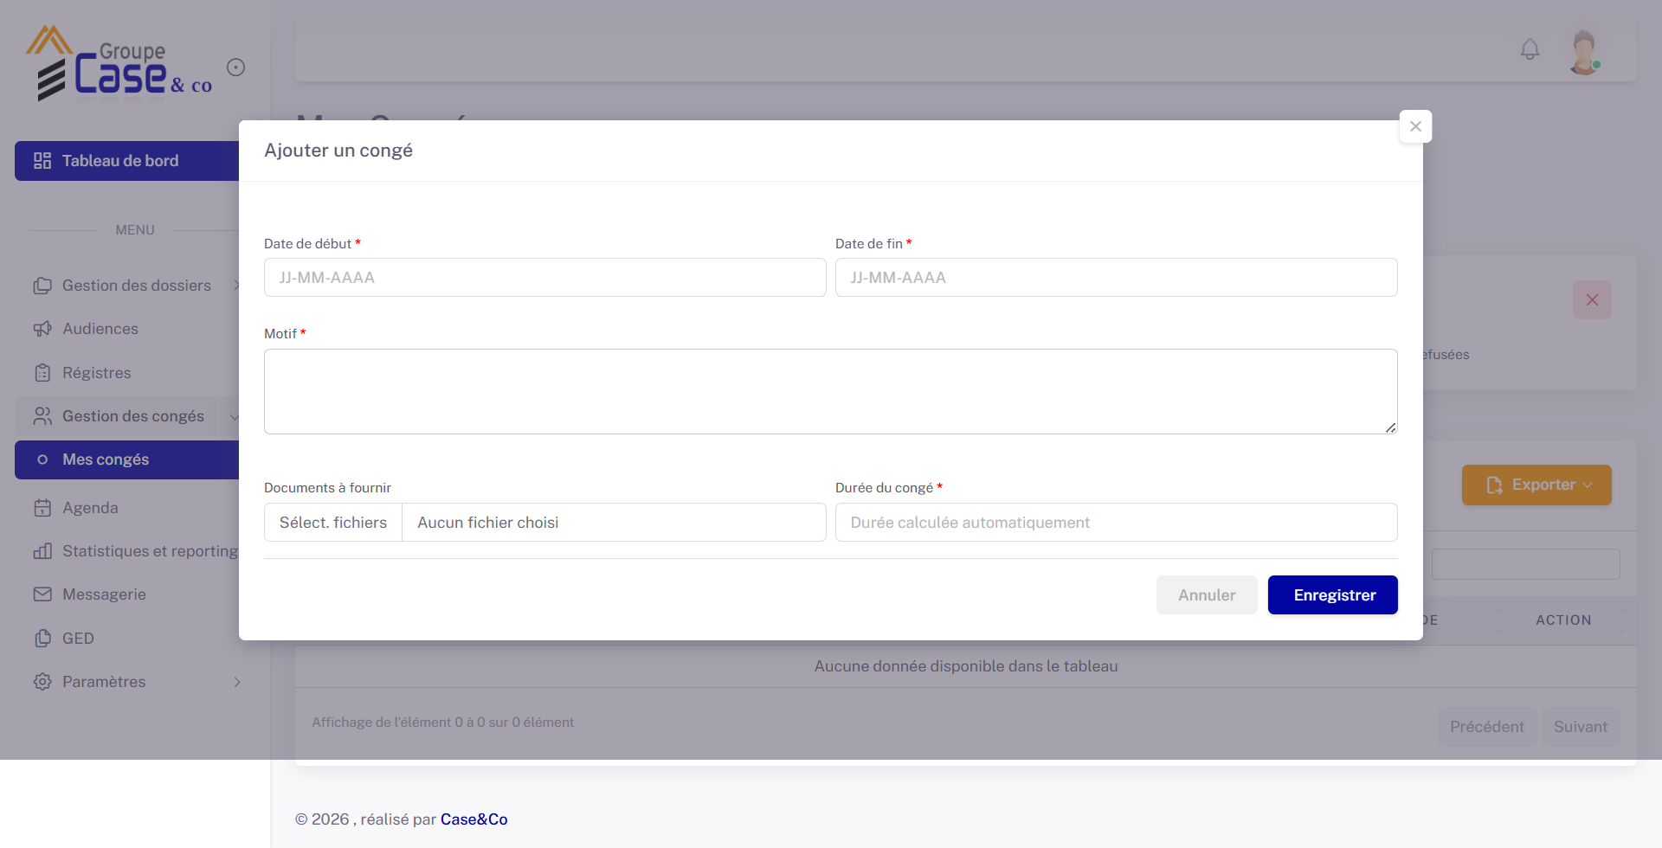Expand the Paramètres submenu chevron
Viewport: 1662px width, 848px height.
point(236,682)
